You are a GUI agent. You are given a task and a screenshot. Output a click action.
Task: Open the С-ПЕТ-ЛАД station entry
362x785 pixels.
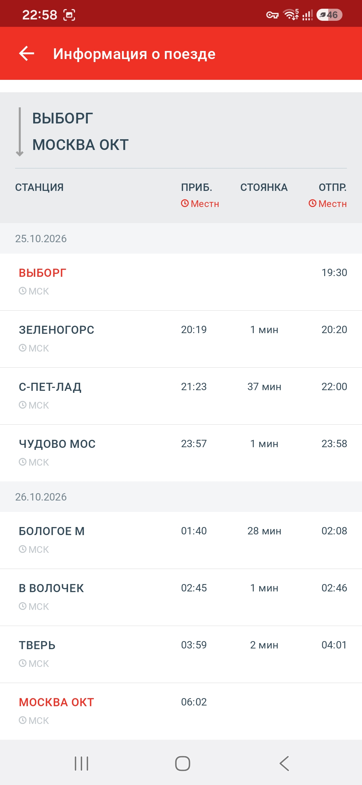coord(181,396)
